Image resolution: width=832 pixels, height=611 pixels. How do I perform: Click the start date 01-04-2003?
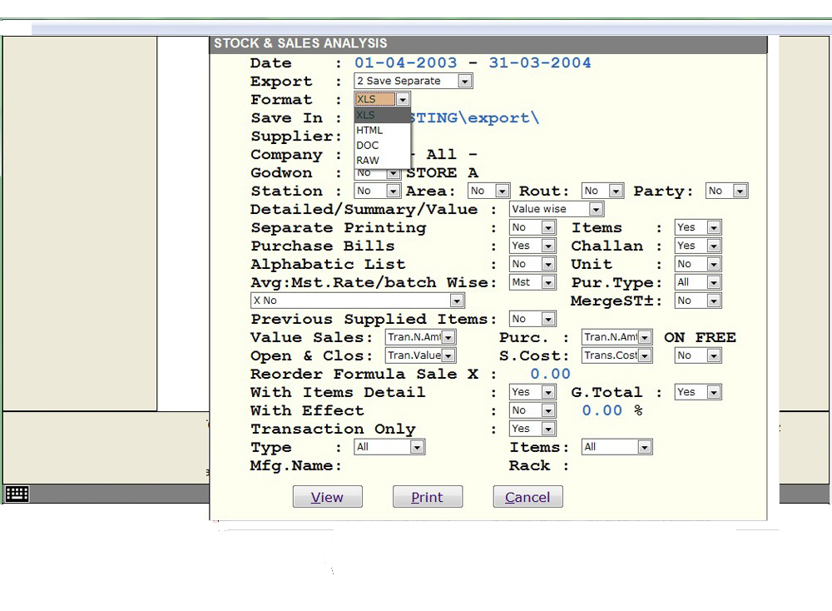click(x=406, y=62)
